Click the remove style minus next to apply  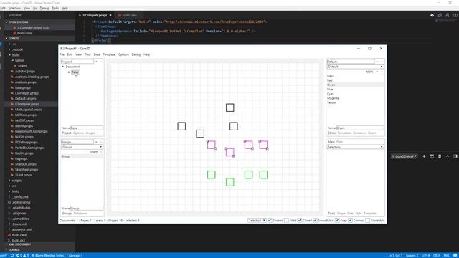click(382, 72)
